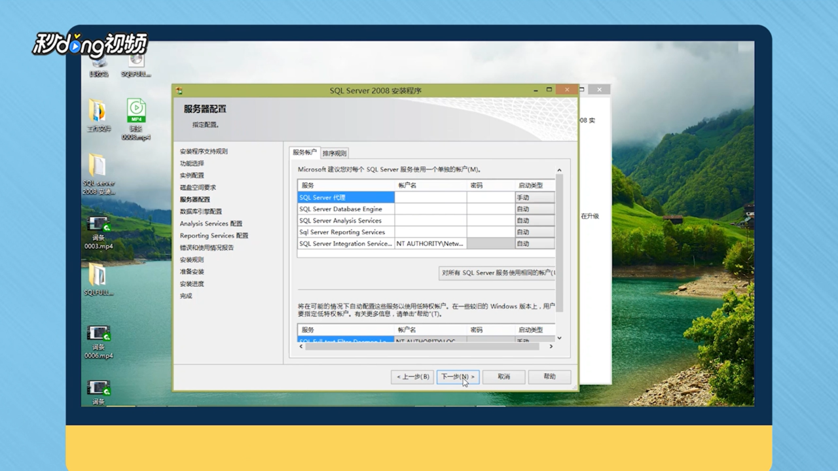This screenshot has width=838, height=471.
Task: Click the NT AUTHORITY\Netw... account cell
Action: tap(431, 243)
